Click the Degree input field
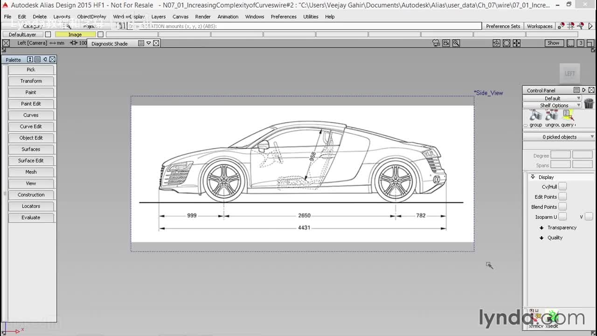The width and height of the screenshot is (597, 336). [x=560, y=155]
